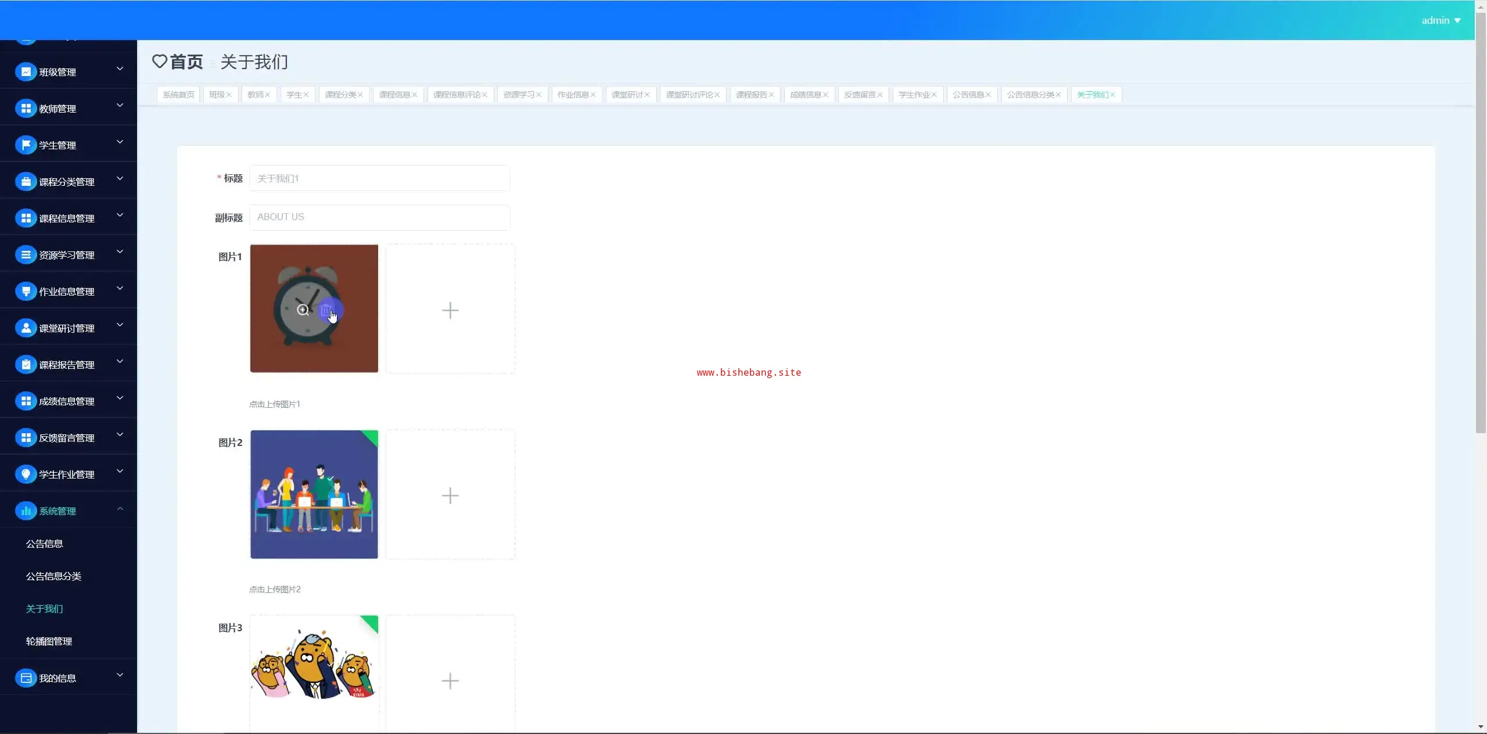
Task: Click the 学生管理 flag icon
Action: [x=26, y=145]
